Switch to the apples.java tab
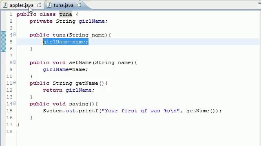The height and width of the screenshot is (146, 261). tap(22, 5)
